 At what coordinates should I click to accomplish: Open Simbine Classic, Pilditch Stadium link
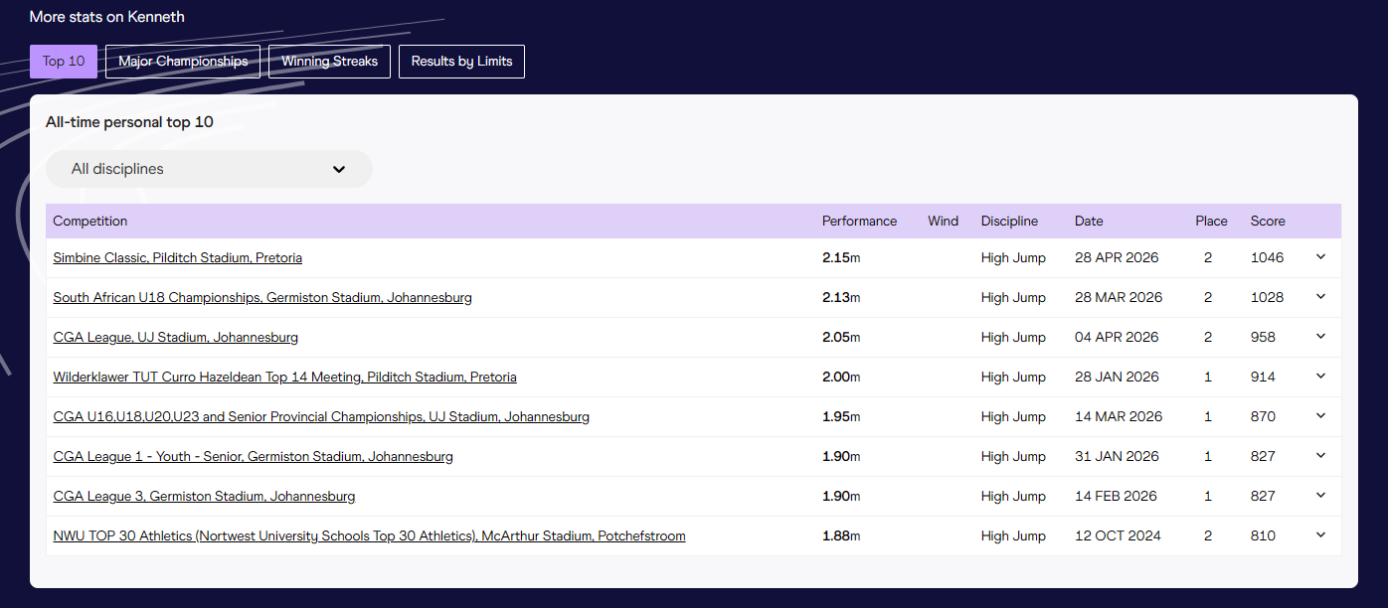click(x=177, y=257)
